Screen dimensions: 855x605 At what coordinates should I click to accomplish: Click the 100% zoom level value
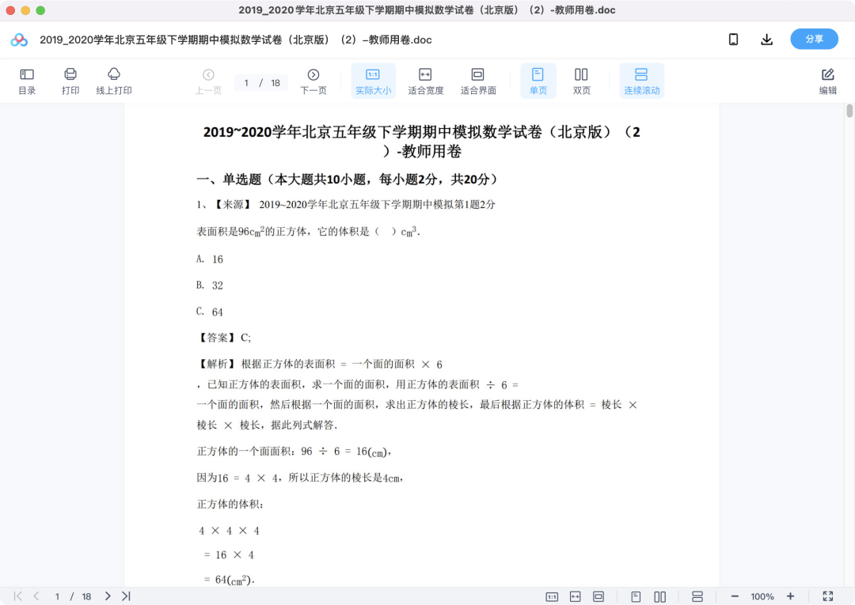[x=762, y=597]
